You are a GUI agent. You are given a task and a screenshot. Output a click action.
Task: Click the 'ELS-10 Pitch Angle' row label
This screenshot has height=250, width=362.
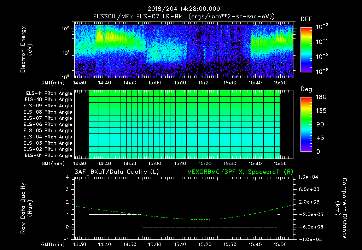coord(48,100)
